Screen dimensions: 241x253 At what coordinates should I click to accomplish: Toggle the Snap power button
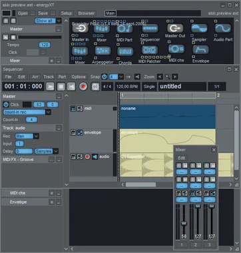point(104,77)
